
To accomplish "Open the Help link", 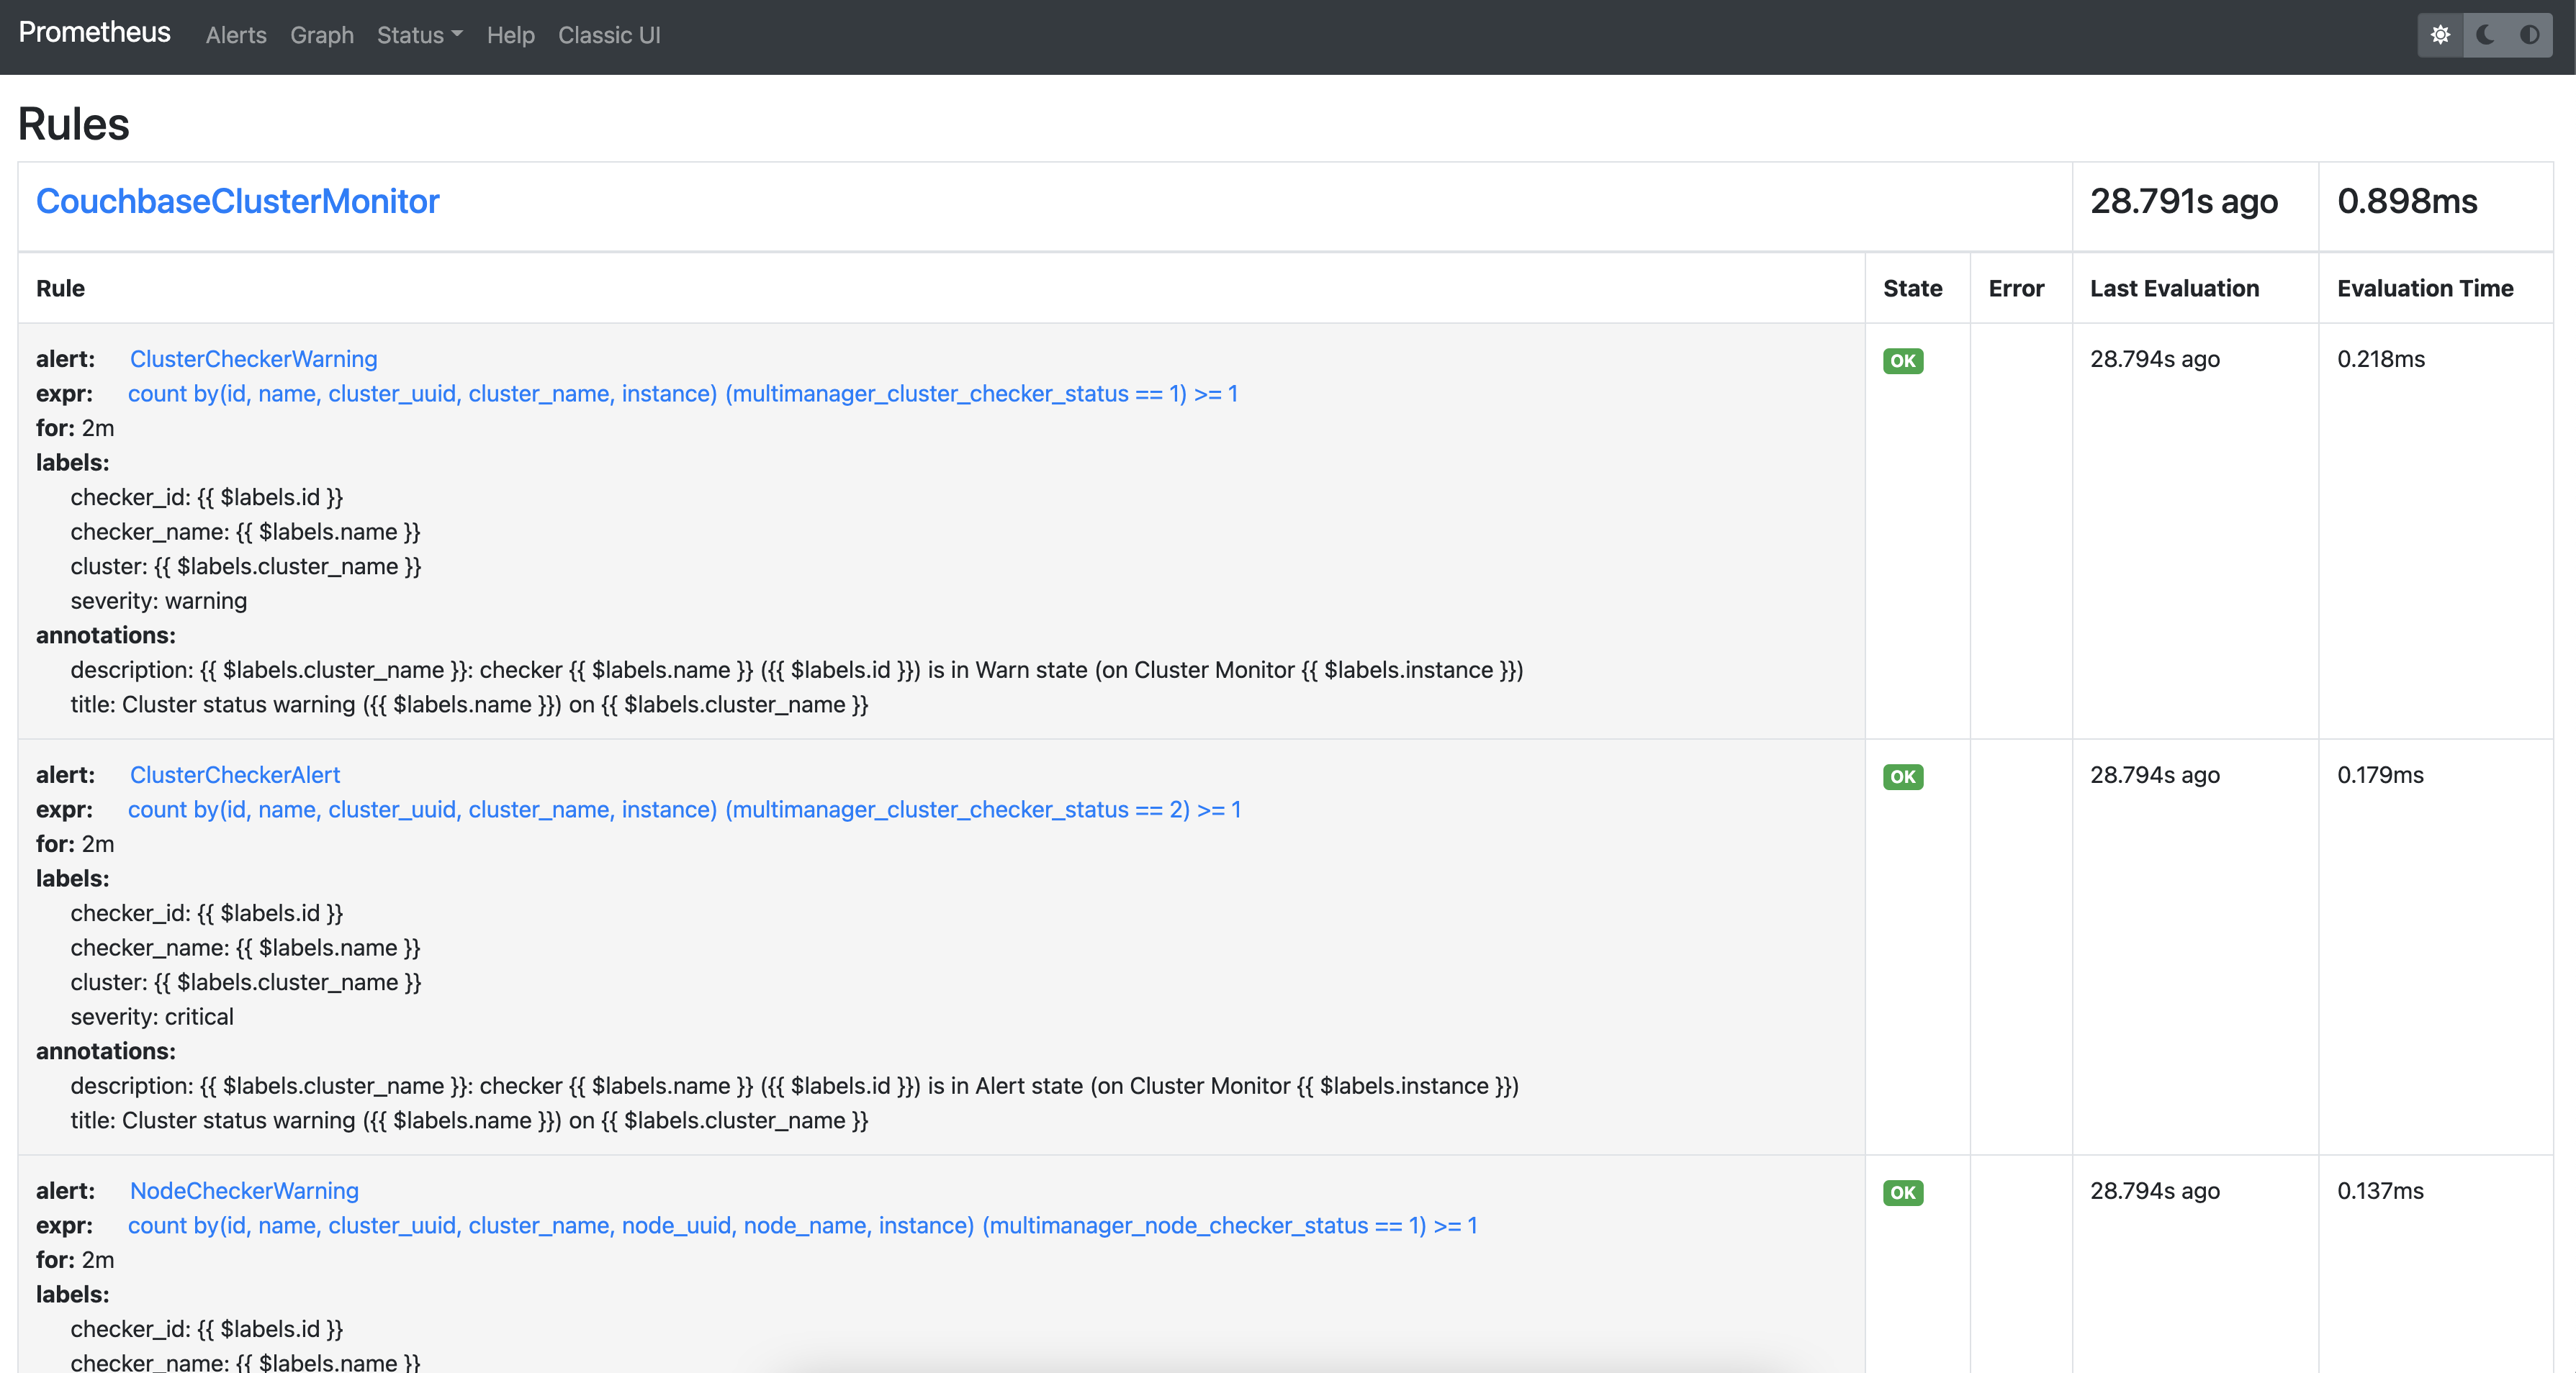I will click(x=511, y=35).
